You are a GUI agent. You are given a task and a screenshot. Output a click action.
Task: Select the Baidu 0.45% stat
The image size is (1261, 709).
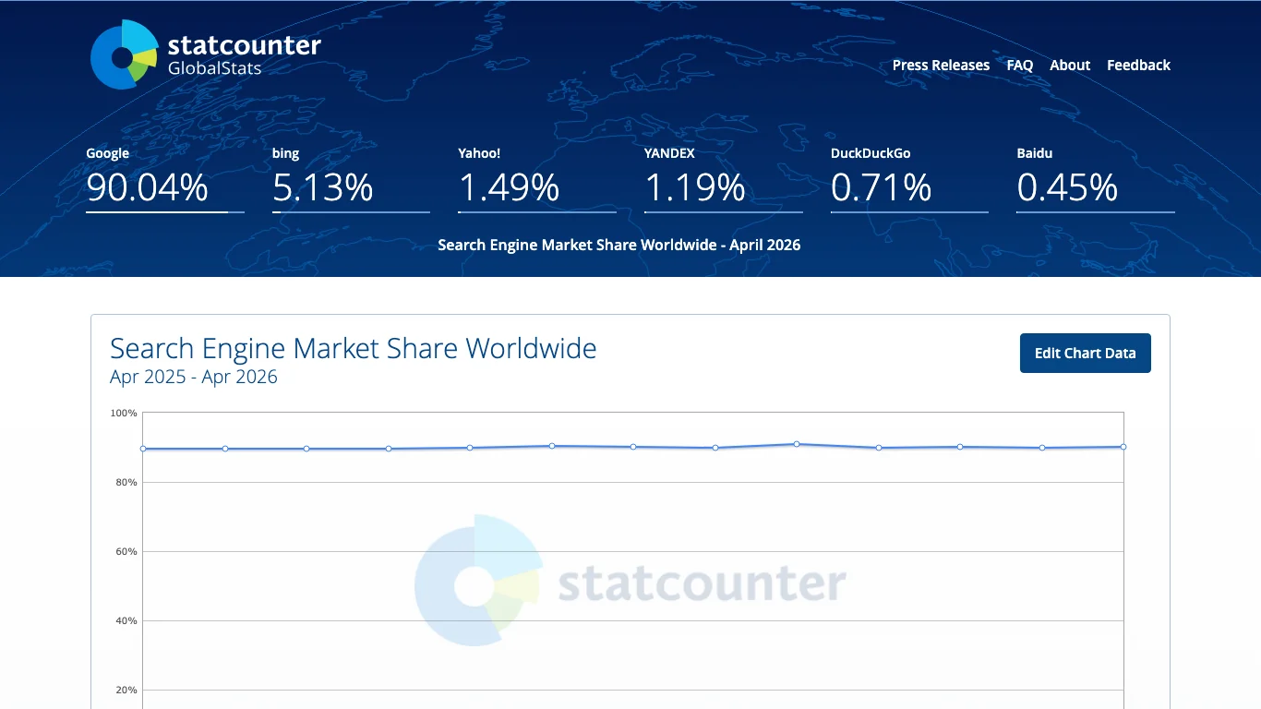tap(1096, 179)
